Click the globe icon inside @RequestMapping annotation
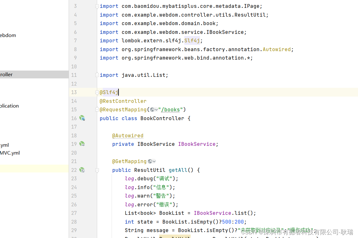This screenshot has width=358, height=238. pyautogui.click(x=152, y=110)
